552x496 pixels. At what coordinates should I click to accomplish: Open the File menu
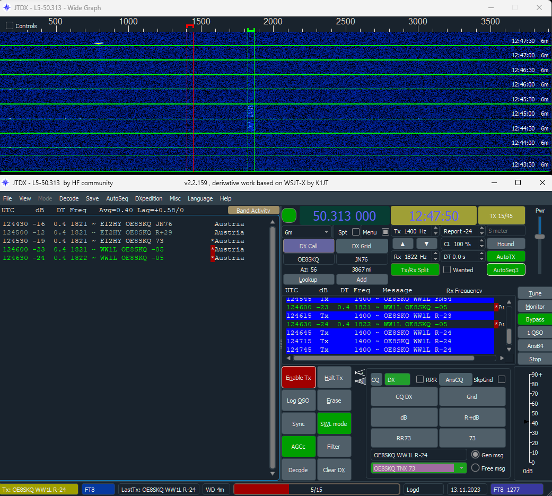coord(7,198)
